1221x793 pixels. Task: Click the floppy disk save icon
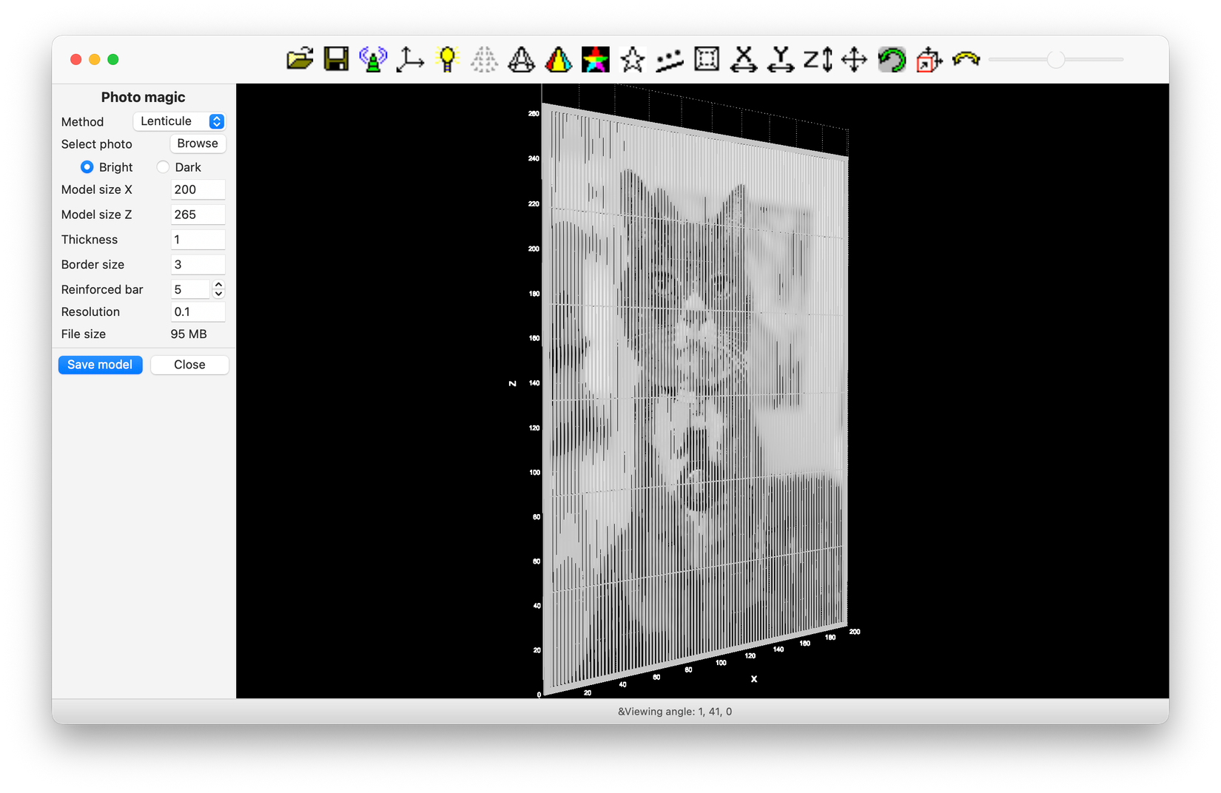(337, 59)
